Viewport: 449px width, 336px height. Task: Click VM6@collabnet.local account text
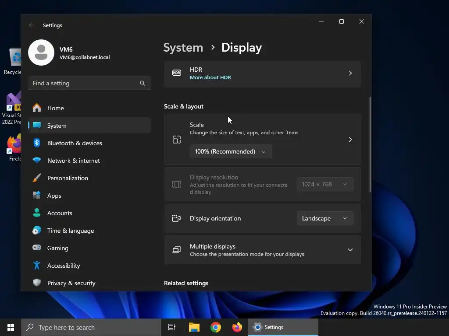pyautogui.click(x=85, y=57)
